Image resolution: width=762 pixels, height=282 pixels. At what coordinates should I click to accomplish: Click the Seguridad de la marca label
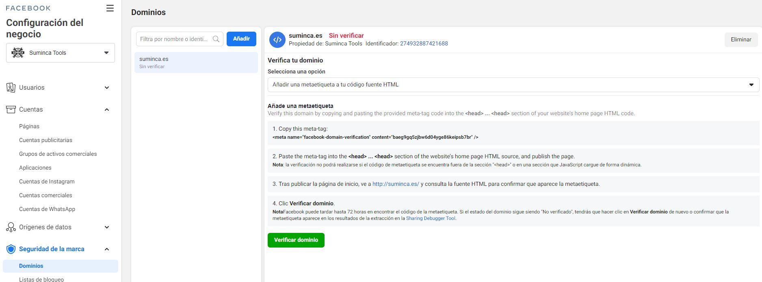pyautogui.click(x=52, y=249)
